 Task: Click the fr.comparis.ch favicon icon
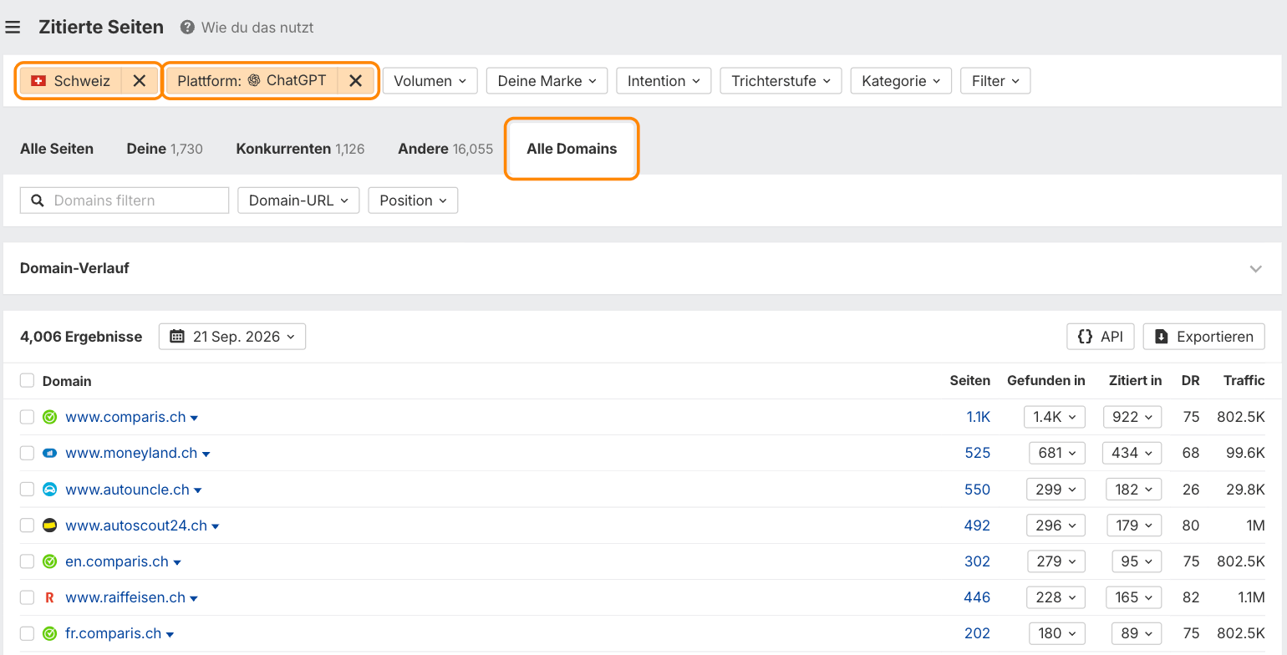49,633
